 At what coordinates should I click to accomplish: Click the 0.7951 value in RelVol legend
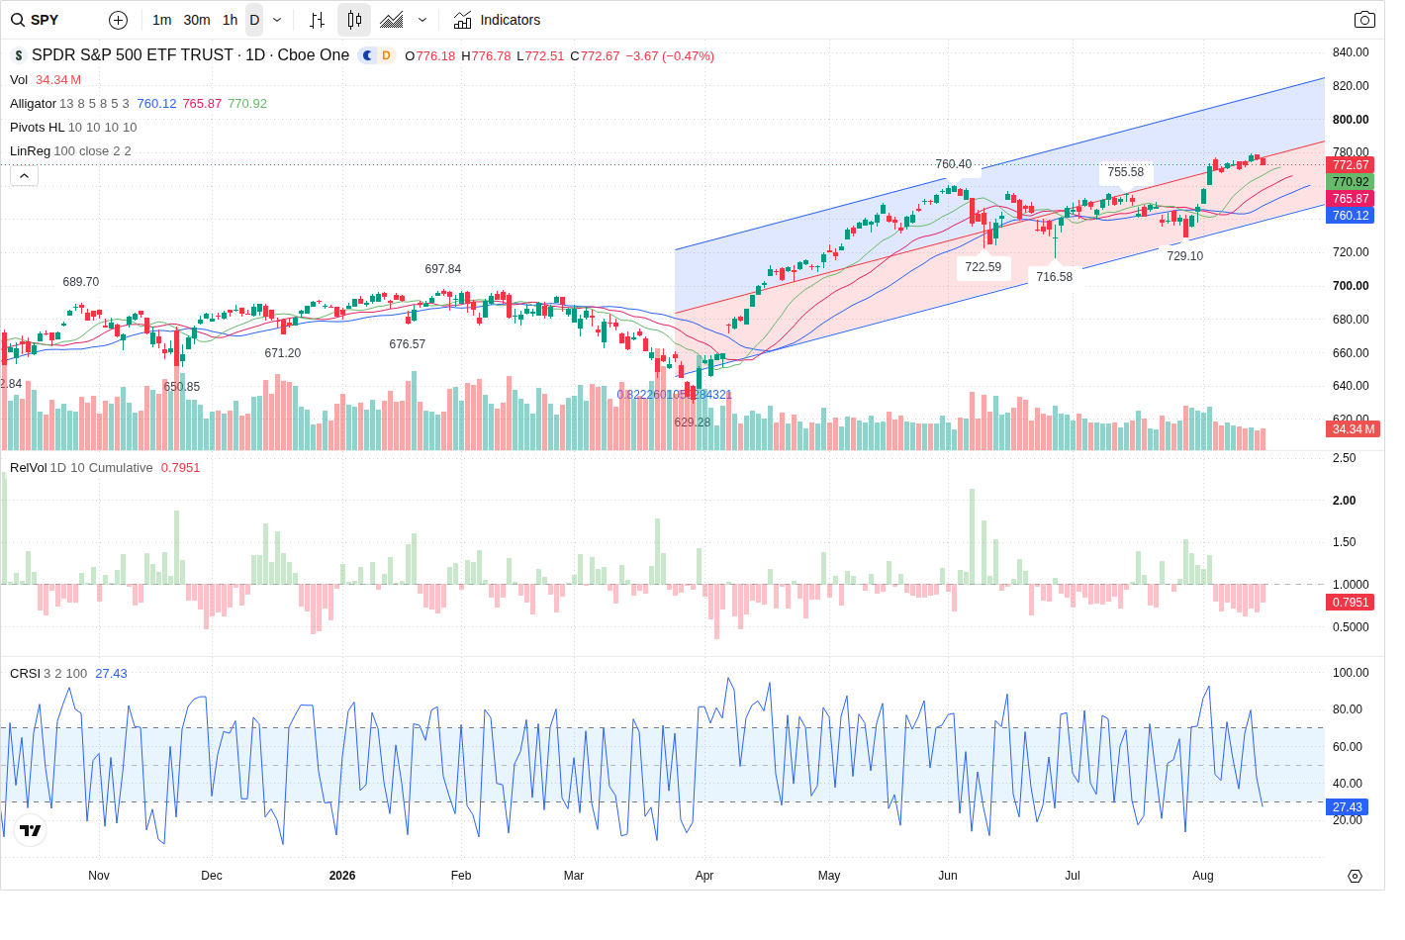pyautogui.click(x=181, y=468)
